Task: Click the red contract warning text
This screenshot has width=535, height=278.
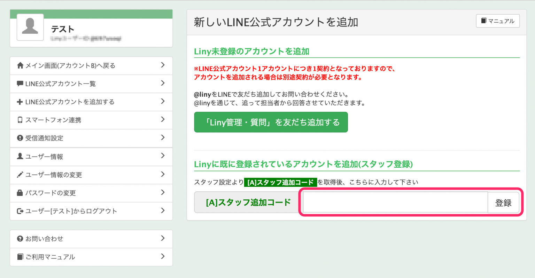Action: tap(295, 73)
